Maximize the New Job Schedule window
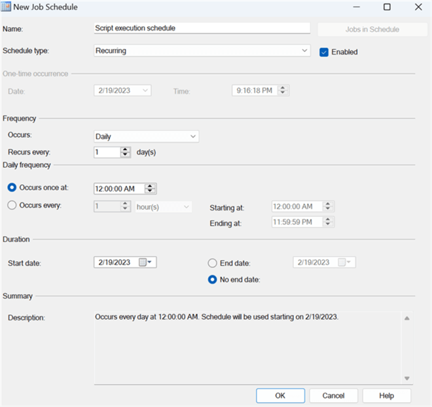Image resolution: width=432 pixels, height=407 pixels. tap(387, 7)
